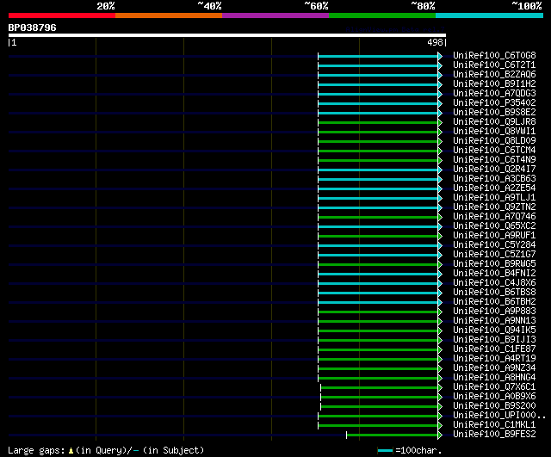Screen dimensions: 551x457
Task: Click the green alignment bar for UniRef100_Q9LJR8
Action: pyautogui.click(x=378, y=122)
